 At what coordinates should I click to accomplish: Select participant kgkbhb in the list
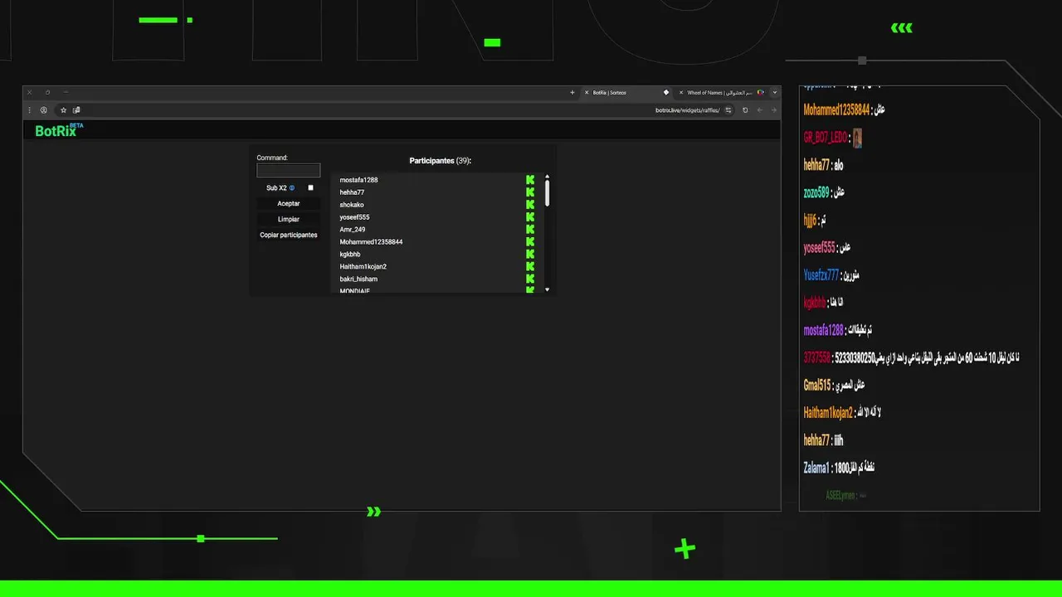pos(350,255)
